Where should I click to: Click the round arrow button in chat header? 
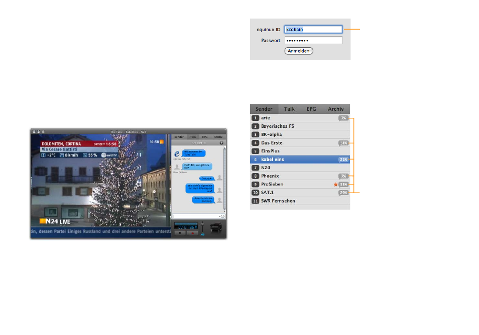click(221, 143)
